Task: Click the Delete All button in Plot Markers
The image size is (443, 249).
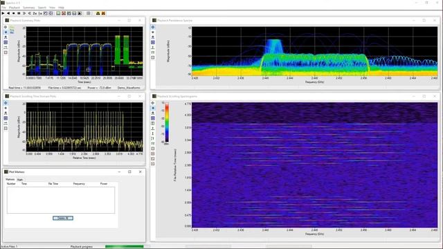Action: [x=63, y=218]
